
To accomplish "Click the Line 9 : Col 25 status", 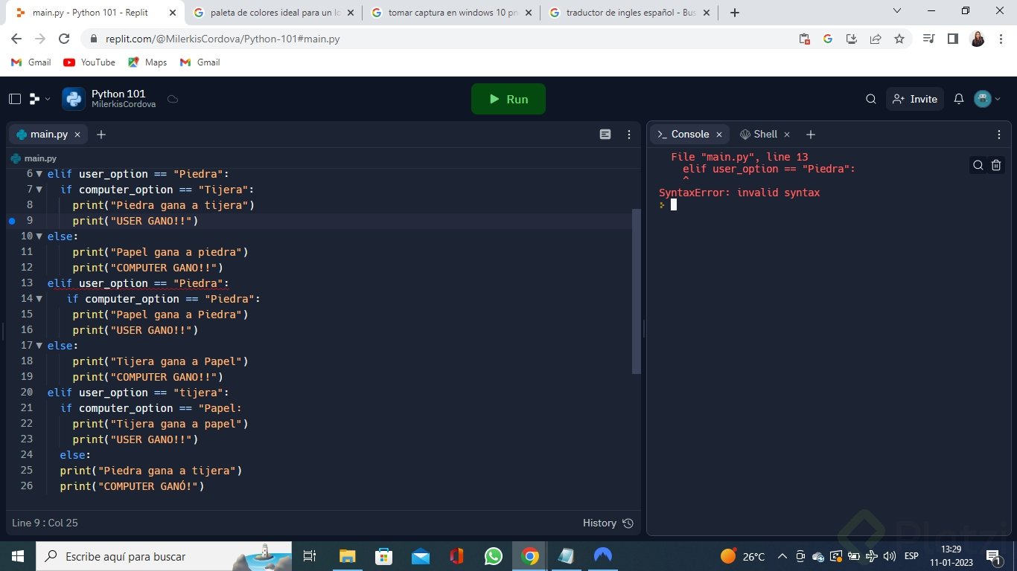I will 45,523.
